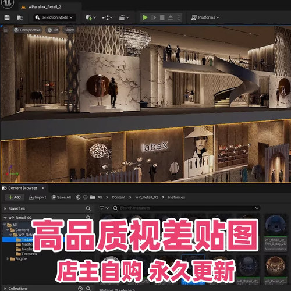Go forward in Content Browser history
Viewport: 291px width, 291px height.
86,197
